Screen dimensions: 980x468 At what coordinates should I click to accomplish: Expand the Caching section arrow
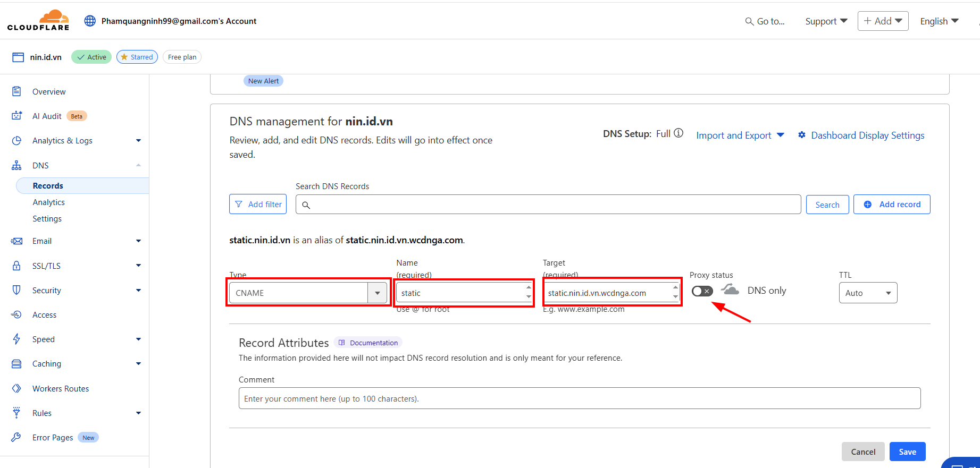138,364
